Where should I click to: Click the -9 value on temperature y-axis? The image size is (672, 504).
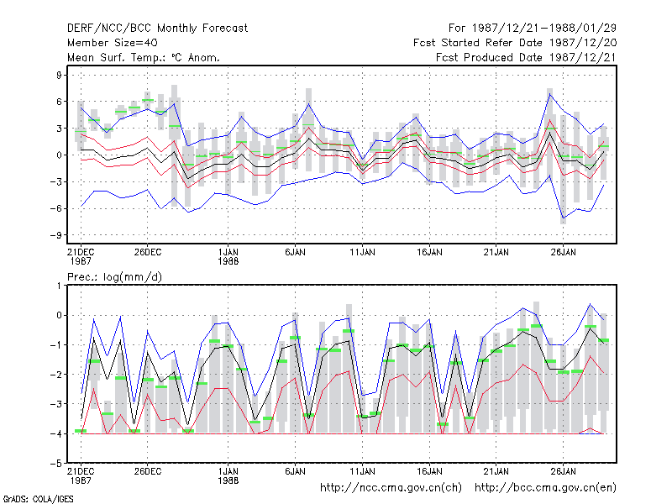56,235
